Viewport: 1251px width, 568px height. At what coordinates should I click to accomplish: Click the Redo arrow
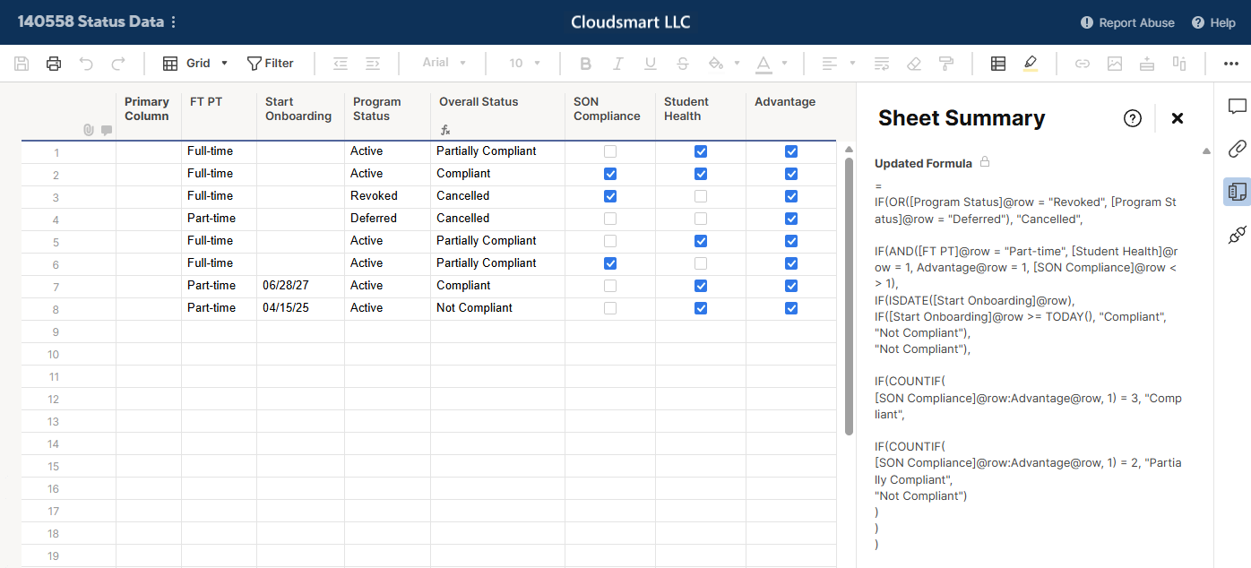[x=118, y=64]
